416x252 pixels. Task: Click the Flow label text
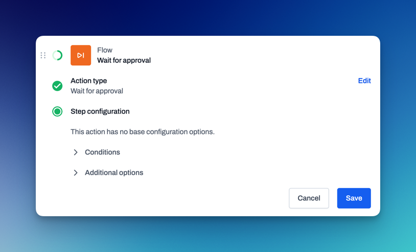(105, 50)
